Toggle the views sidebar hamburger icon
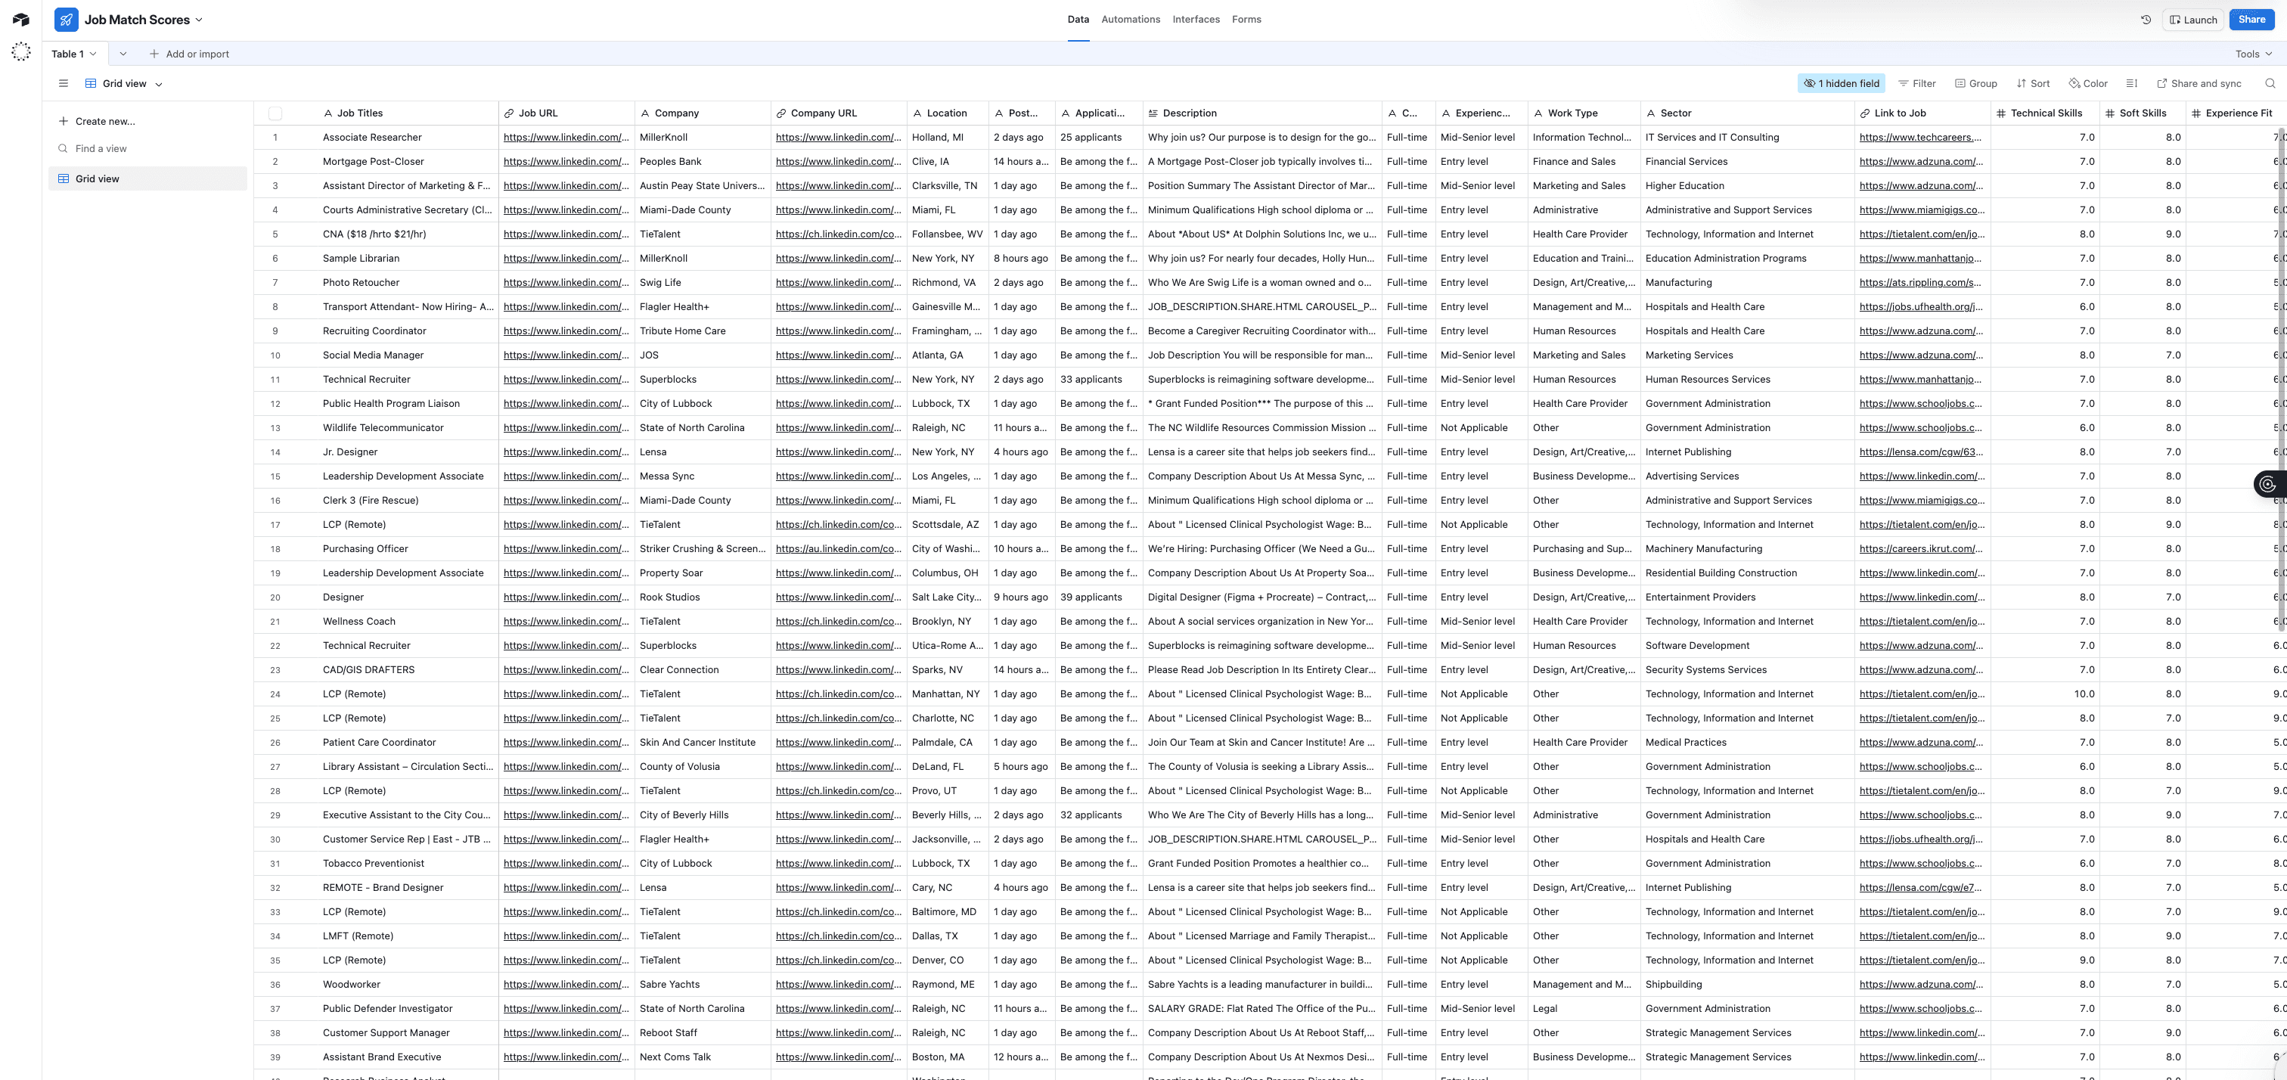This screenshot has height=1080, width=2287. tap(63, 83)
